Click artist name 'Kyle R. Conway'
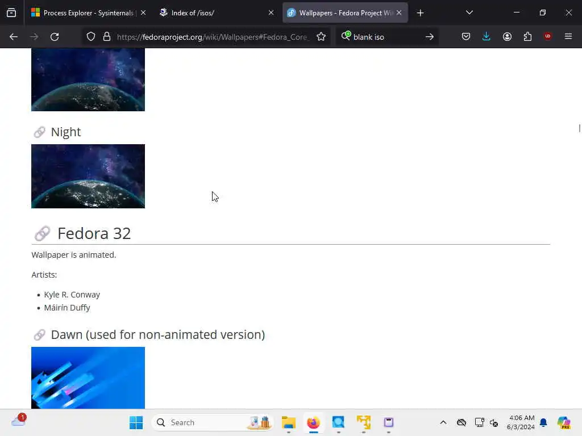Screen dimensions: 582x436 72,295
